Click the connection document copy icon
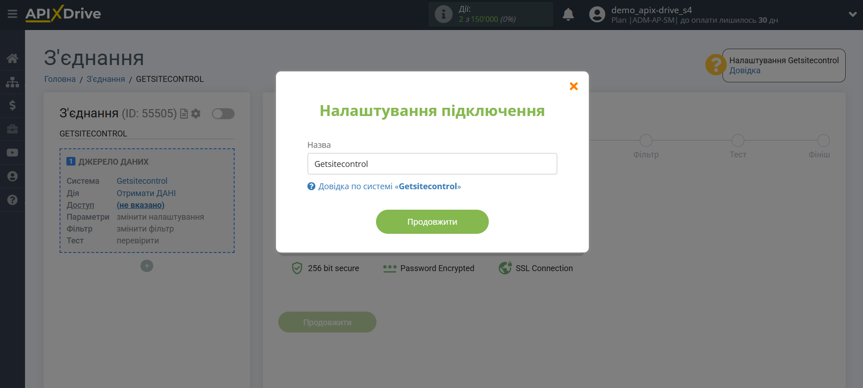The height and width of the screenshot is (388, 863). (x=184, y=114)
